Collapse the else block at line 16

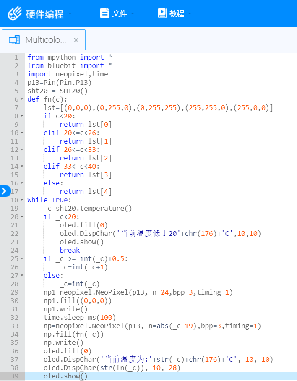(22, 183)
